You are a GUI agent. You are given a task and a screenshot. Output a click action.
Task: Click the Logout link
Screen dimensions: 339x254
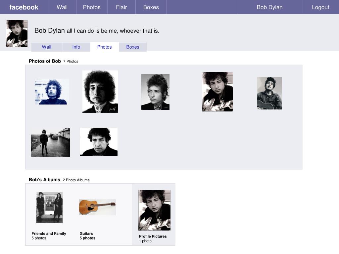320,7
